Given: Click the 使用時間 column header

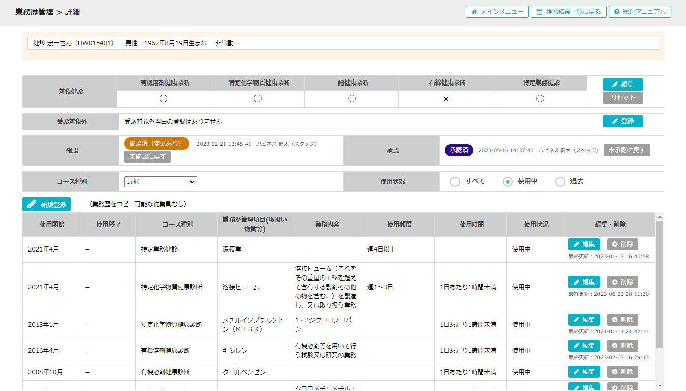Looking at the screenshot, I should 471,225.
